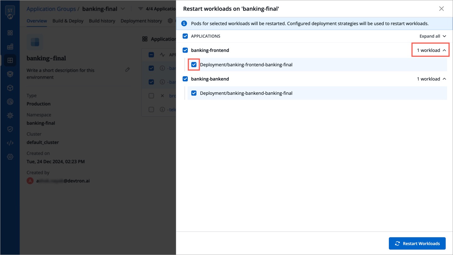Select the Jobs icon in the sidebar
Viewport: 453px width, 255px height.
point(10,46)
